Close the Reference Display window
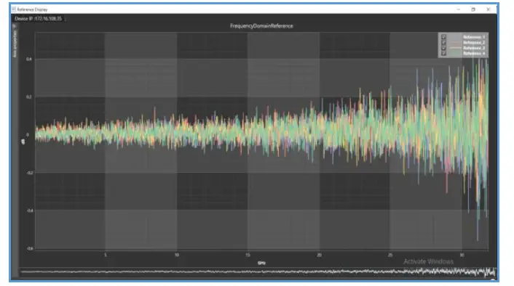Viewport: 514px width, 286px height. [x=488, y=9]
